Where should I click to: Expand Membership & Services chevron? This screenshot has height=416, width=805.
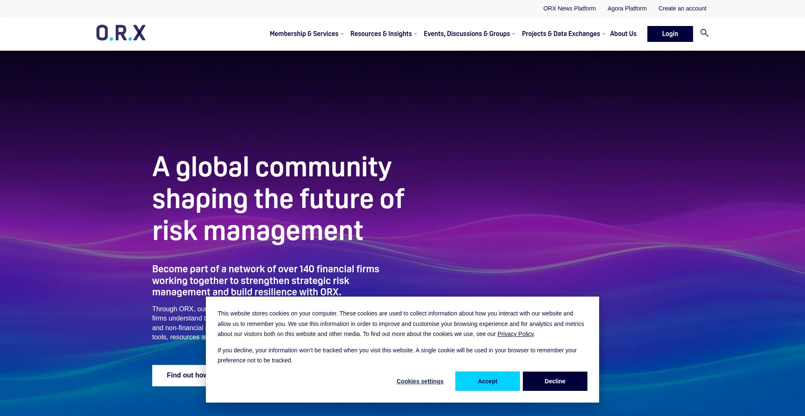(342, 34)
